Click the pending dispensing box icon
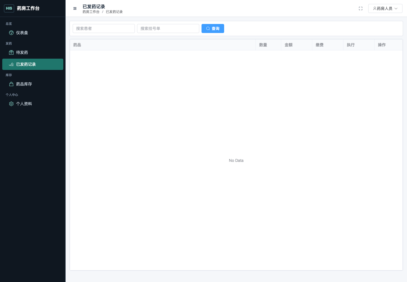Screen dimensions: 407x282 [11, 52]
